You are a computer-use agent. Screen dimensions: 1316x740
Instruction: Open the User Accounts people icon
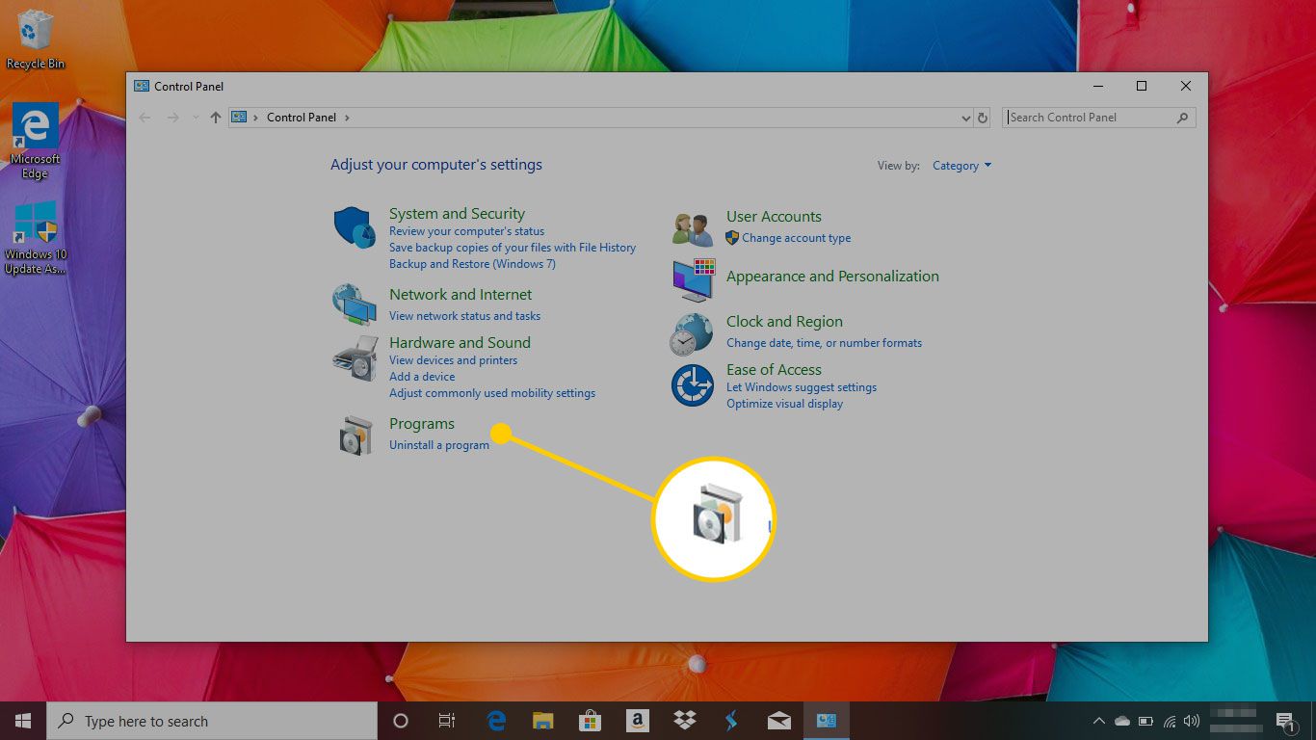(x=693, y=229)
